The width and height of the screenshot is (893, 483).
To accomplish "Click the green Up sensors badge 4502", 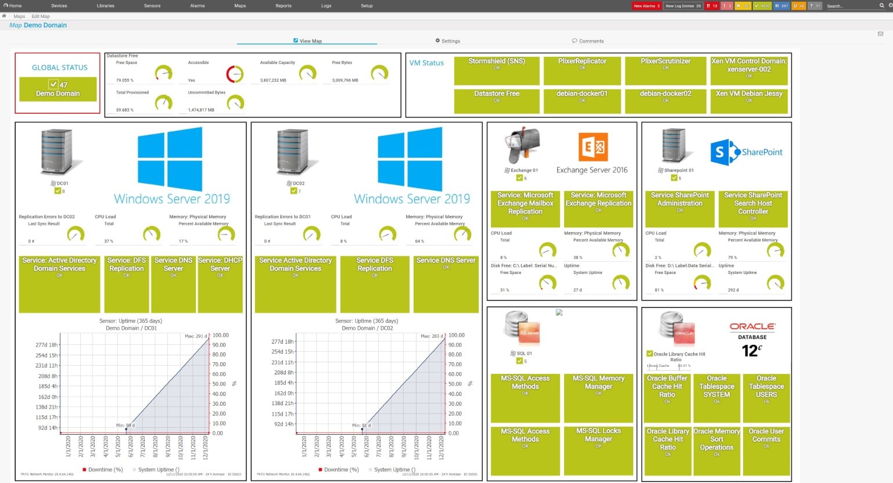I will (x=761, y=6).
